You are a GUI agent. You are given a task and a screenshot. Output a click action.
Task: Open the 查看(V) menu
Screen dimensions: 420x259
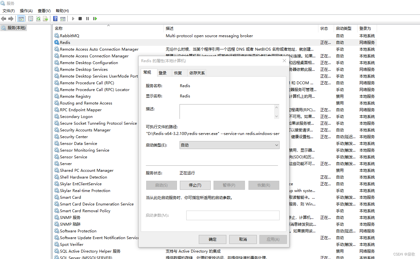pos(44,11)
